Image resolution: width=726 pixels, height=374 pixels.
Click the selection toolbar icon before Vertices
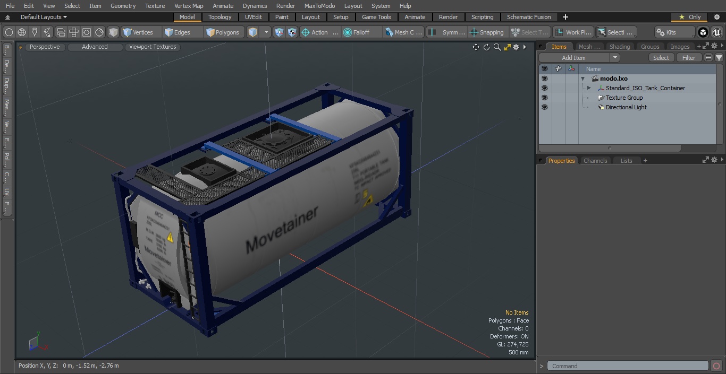coord(99,32)
